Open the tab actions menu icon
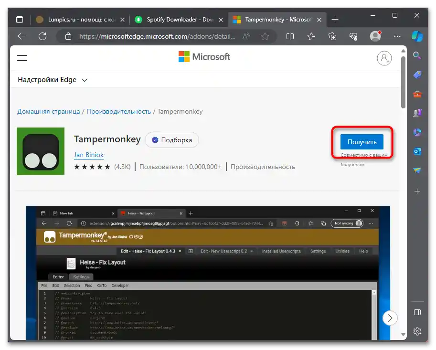 pyautogui.click(x=20, y=20)
